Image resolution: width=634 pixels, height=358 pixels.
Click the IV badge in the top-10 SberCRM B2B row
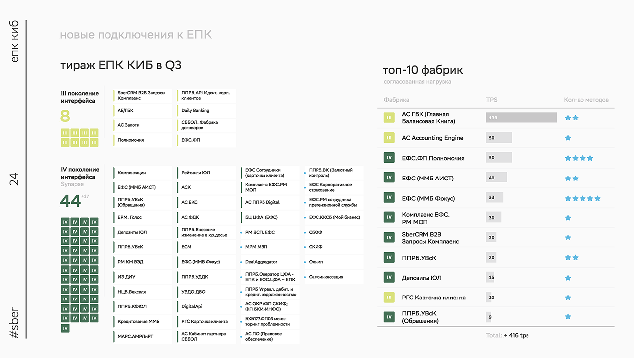(389, 238)
